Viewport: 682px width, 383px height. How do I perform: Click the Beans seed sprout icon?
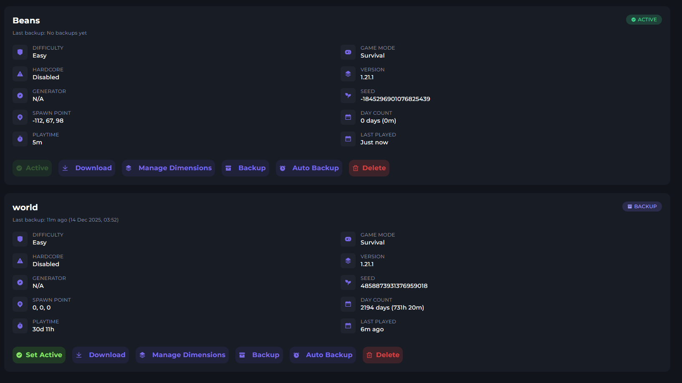[348, 96]
